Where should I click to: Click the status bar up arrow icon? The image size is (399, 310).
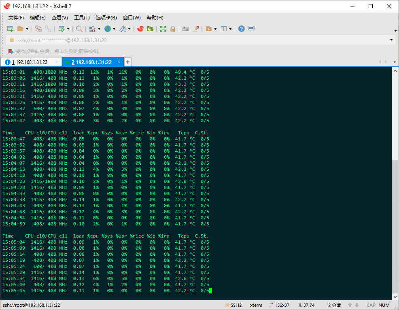[x=350, y=305]
